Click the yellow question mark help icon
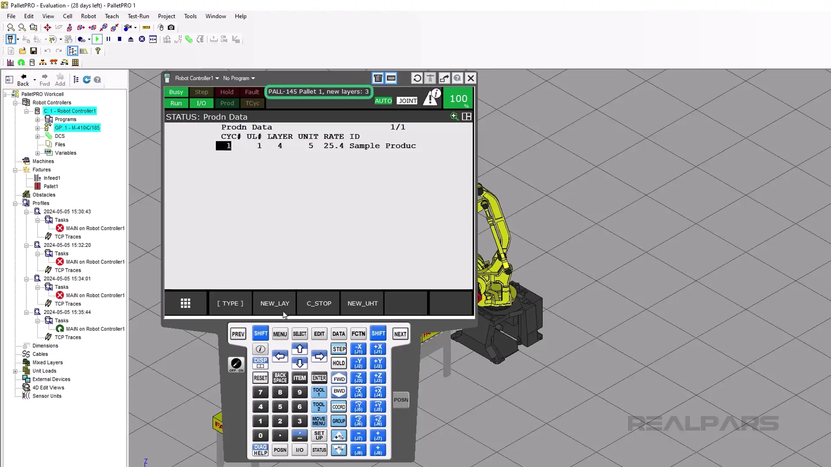This screenshot has width=831, height=467. click(98, 51)
